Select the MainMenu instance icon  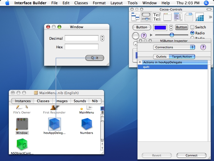click(x=86, y=110)
